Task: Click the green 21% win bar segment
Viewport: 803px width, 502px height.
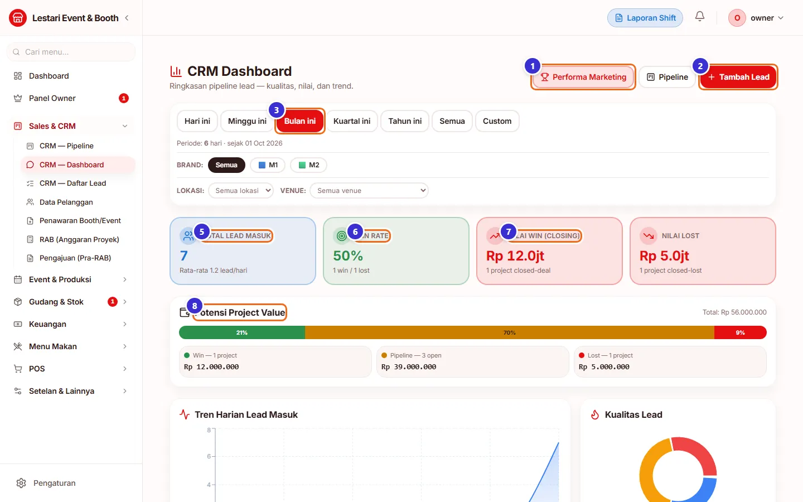Action: pyautogui.click(x=242, y=332)
